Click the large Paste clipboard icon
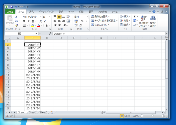Image resolution: width=176 pixels, height=125 pixels. point(10,18)
